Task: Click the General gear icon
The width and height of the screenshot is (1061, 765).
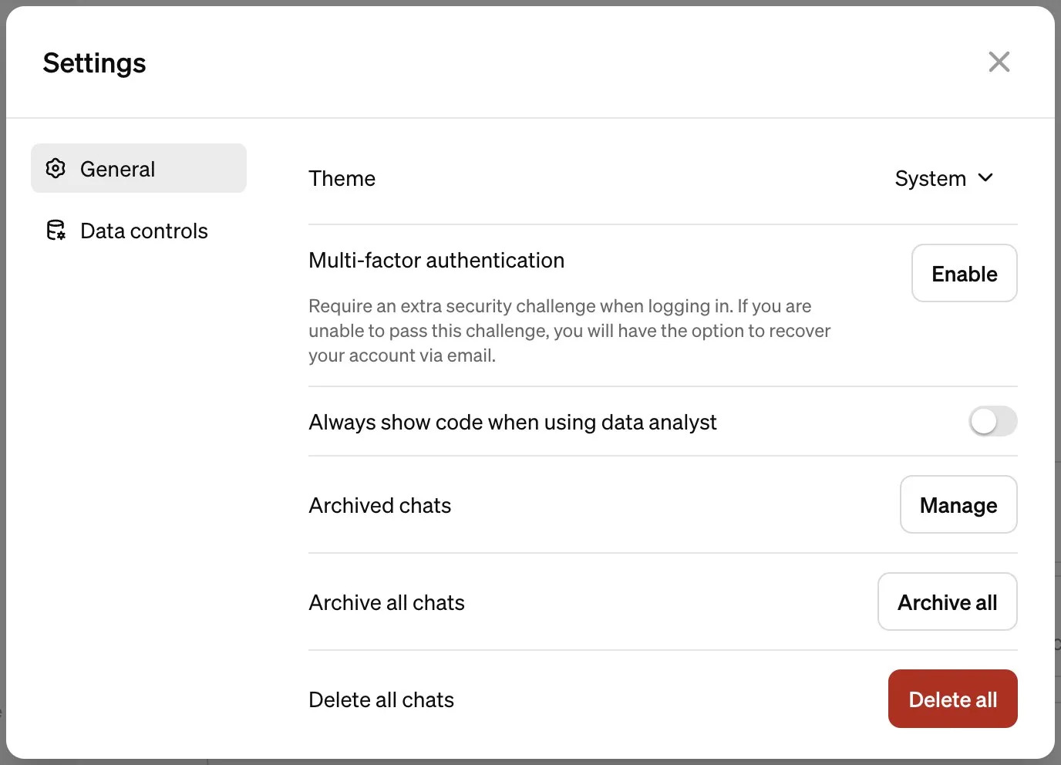Action: click(x=56, y=168)
